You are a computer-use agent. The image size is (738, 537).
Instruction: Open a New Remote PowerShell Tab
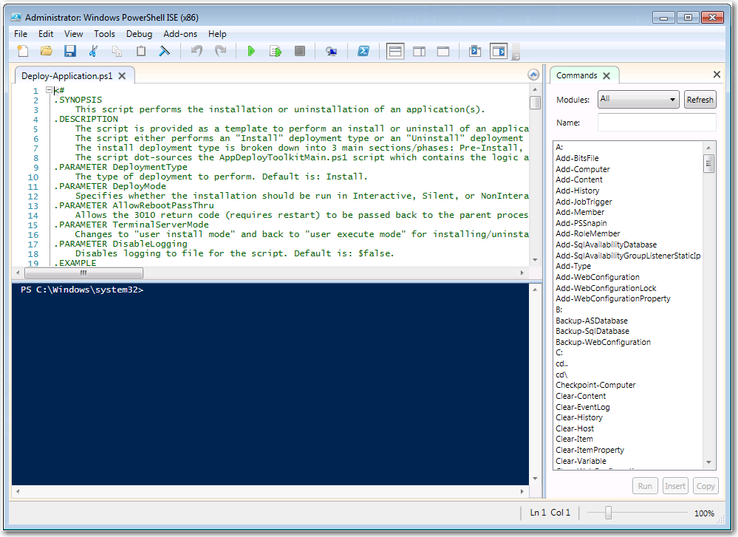pyautogui.click(x=331, y=51)
